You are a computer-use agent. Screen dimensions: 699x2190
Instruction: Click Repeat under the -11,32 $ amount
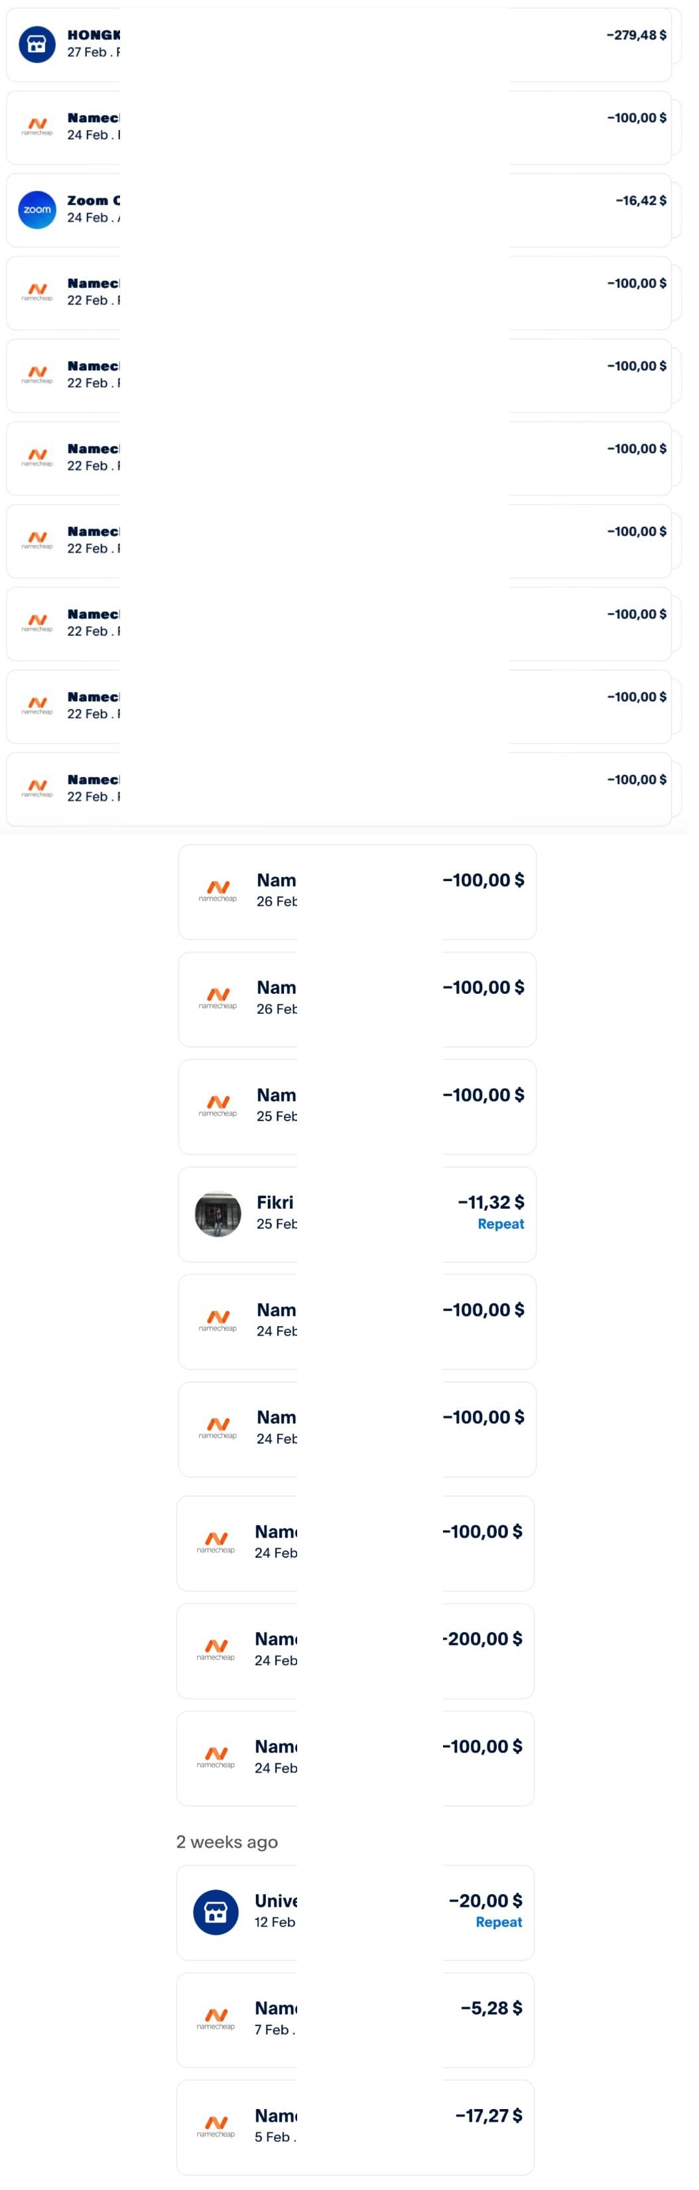[500, 1224]
